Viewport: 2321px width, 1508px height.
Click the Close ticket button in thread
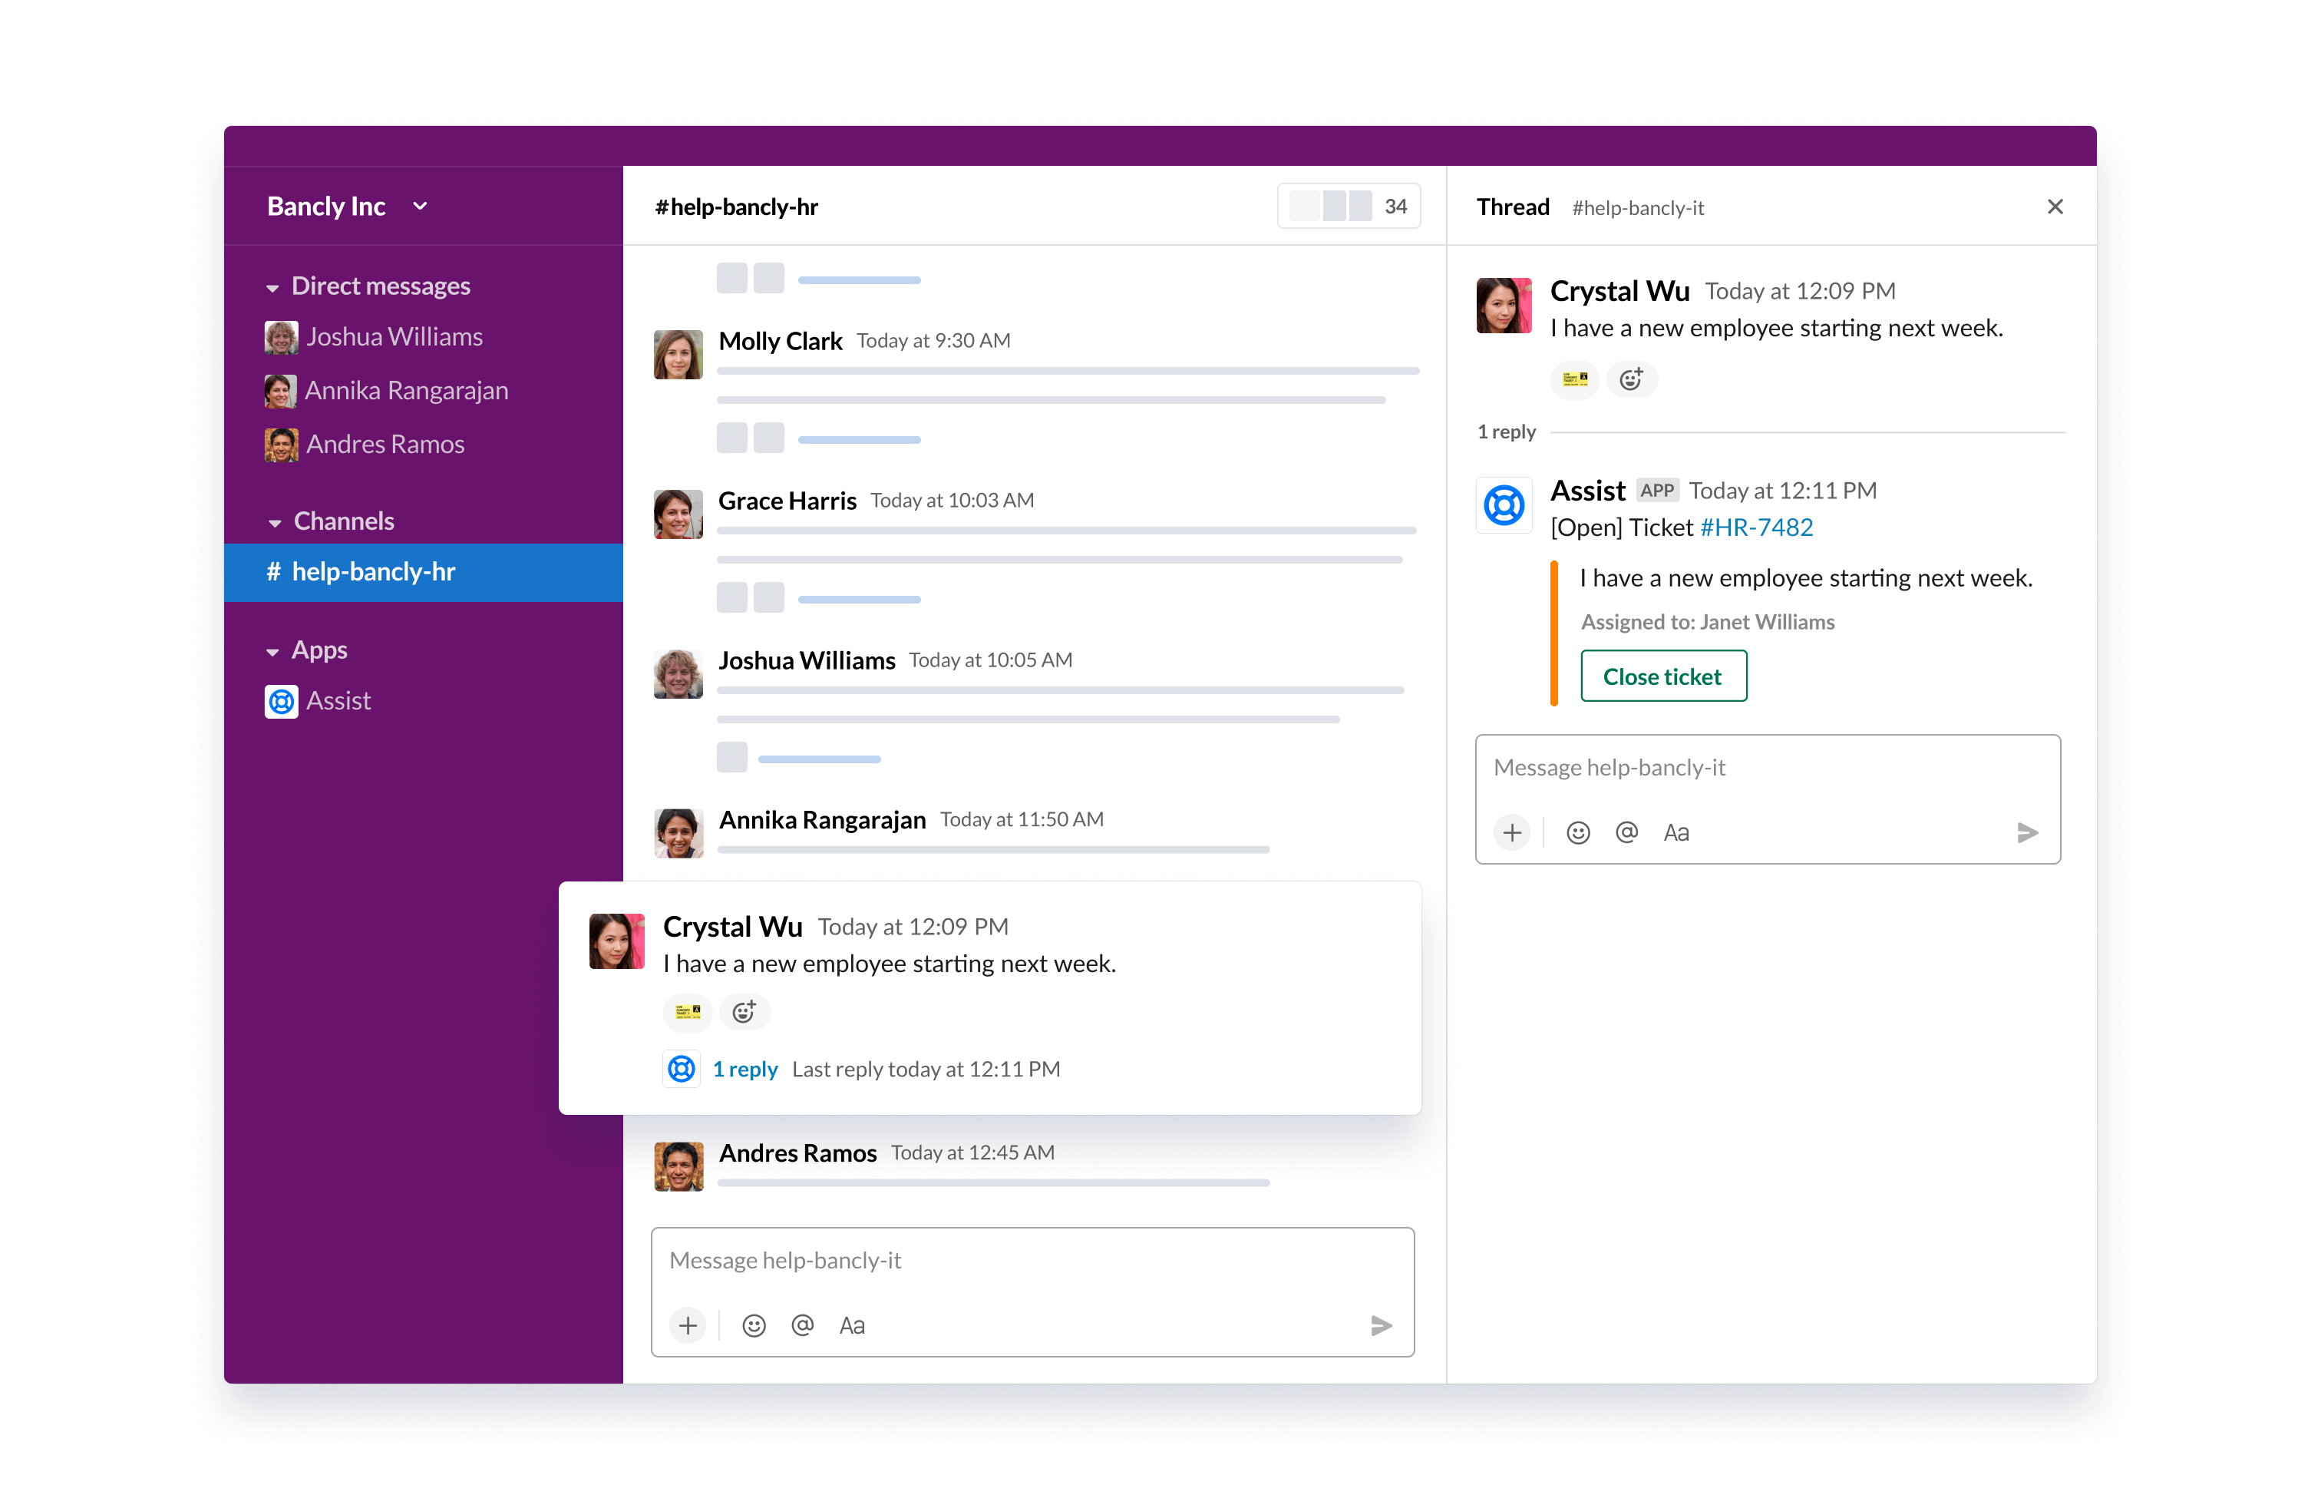coord(1661,677)
